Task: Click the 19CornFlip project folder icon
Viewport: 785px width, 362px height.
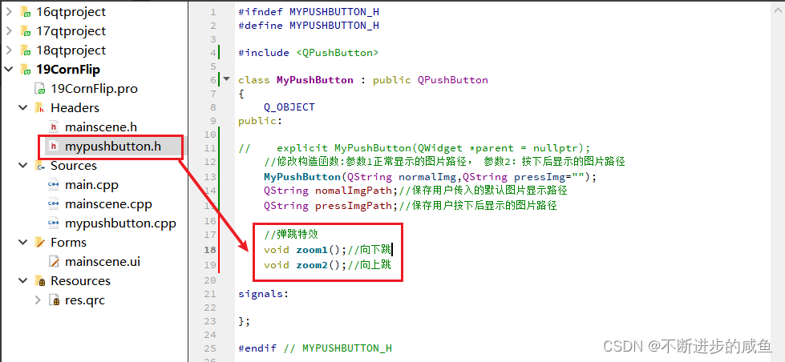Action: pos(26,70)
